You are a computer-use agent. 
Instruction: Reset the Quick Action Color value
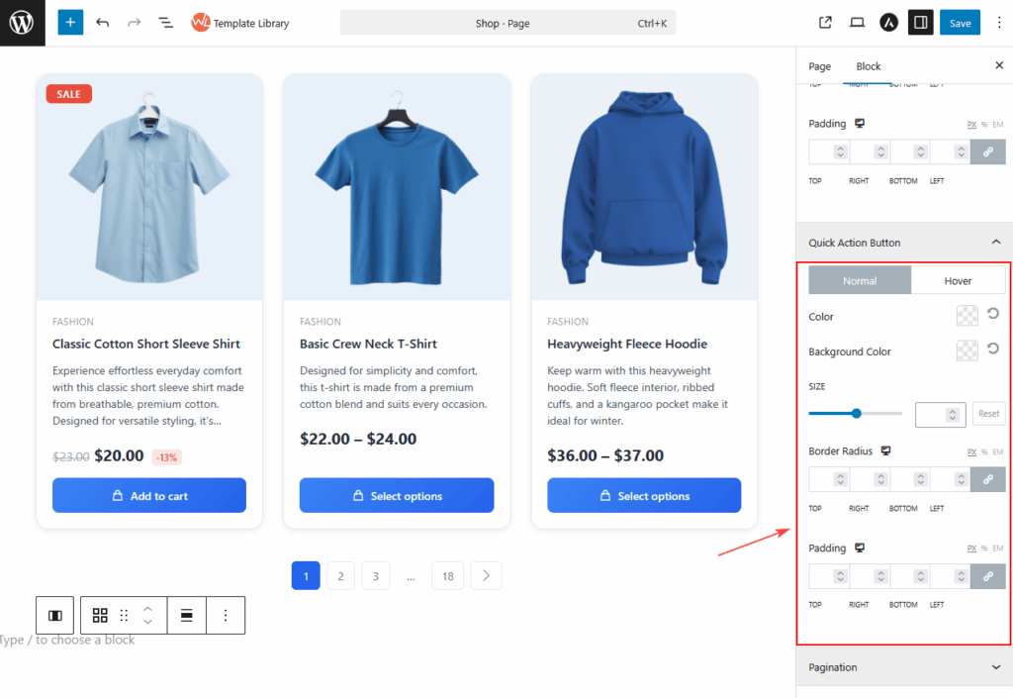[992, 315]
